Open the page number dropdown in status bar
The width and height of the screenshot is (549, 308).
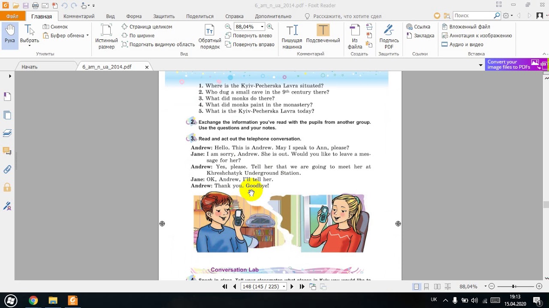284,287
